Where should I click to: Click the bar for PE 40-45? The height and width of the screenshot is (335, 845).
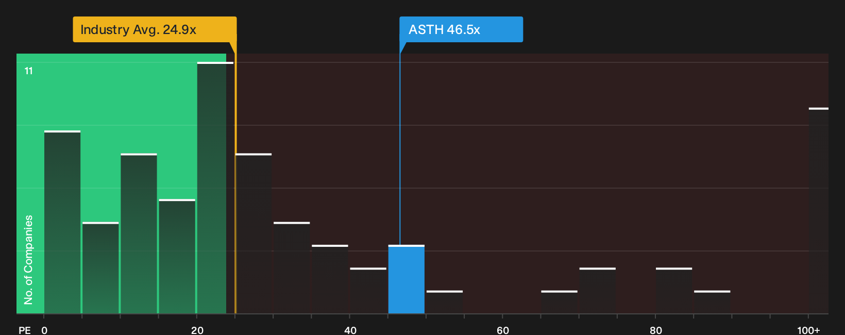click(368, 291)
